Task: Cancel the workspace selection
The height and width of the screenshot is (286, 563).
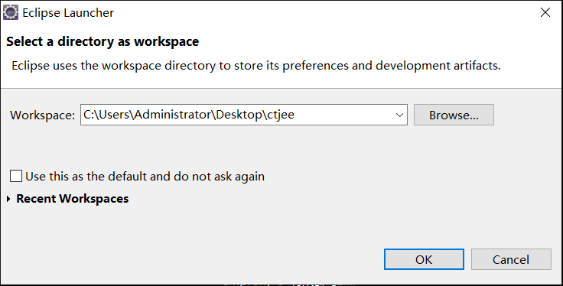Action: click(x=511, y=259)
